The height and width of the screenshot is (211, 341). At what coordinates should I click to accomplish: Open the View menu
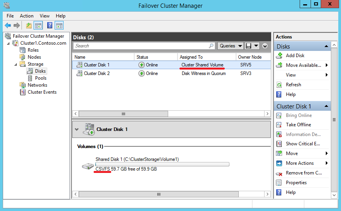(44, 16)
